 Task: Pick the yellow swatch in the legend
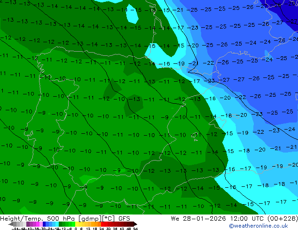tap(77, 224)
